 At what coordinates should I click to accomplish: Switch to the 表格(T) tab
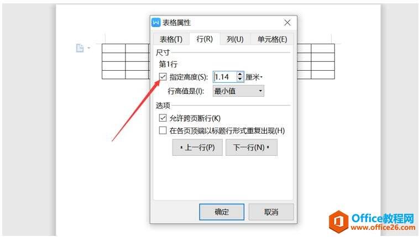[171, 39]
